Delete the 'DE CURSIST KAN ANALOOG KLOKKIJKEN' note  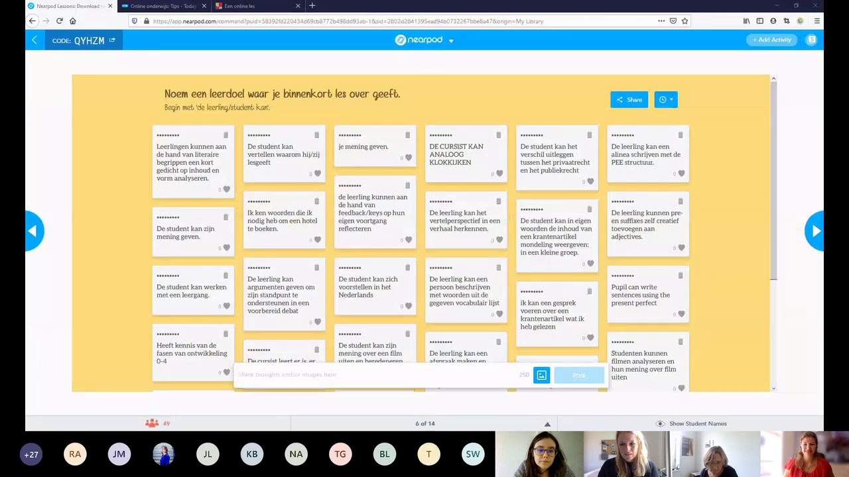[499, 135]
